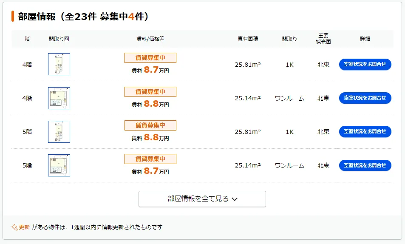The image size is (405, 244).
Task: Click the 専有面積 column header
Action: 248,39
